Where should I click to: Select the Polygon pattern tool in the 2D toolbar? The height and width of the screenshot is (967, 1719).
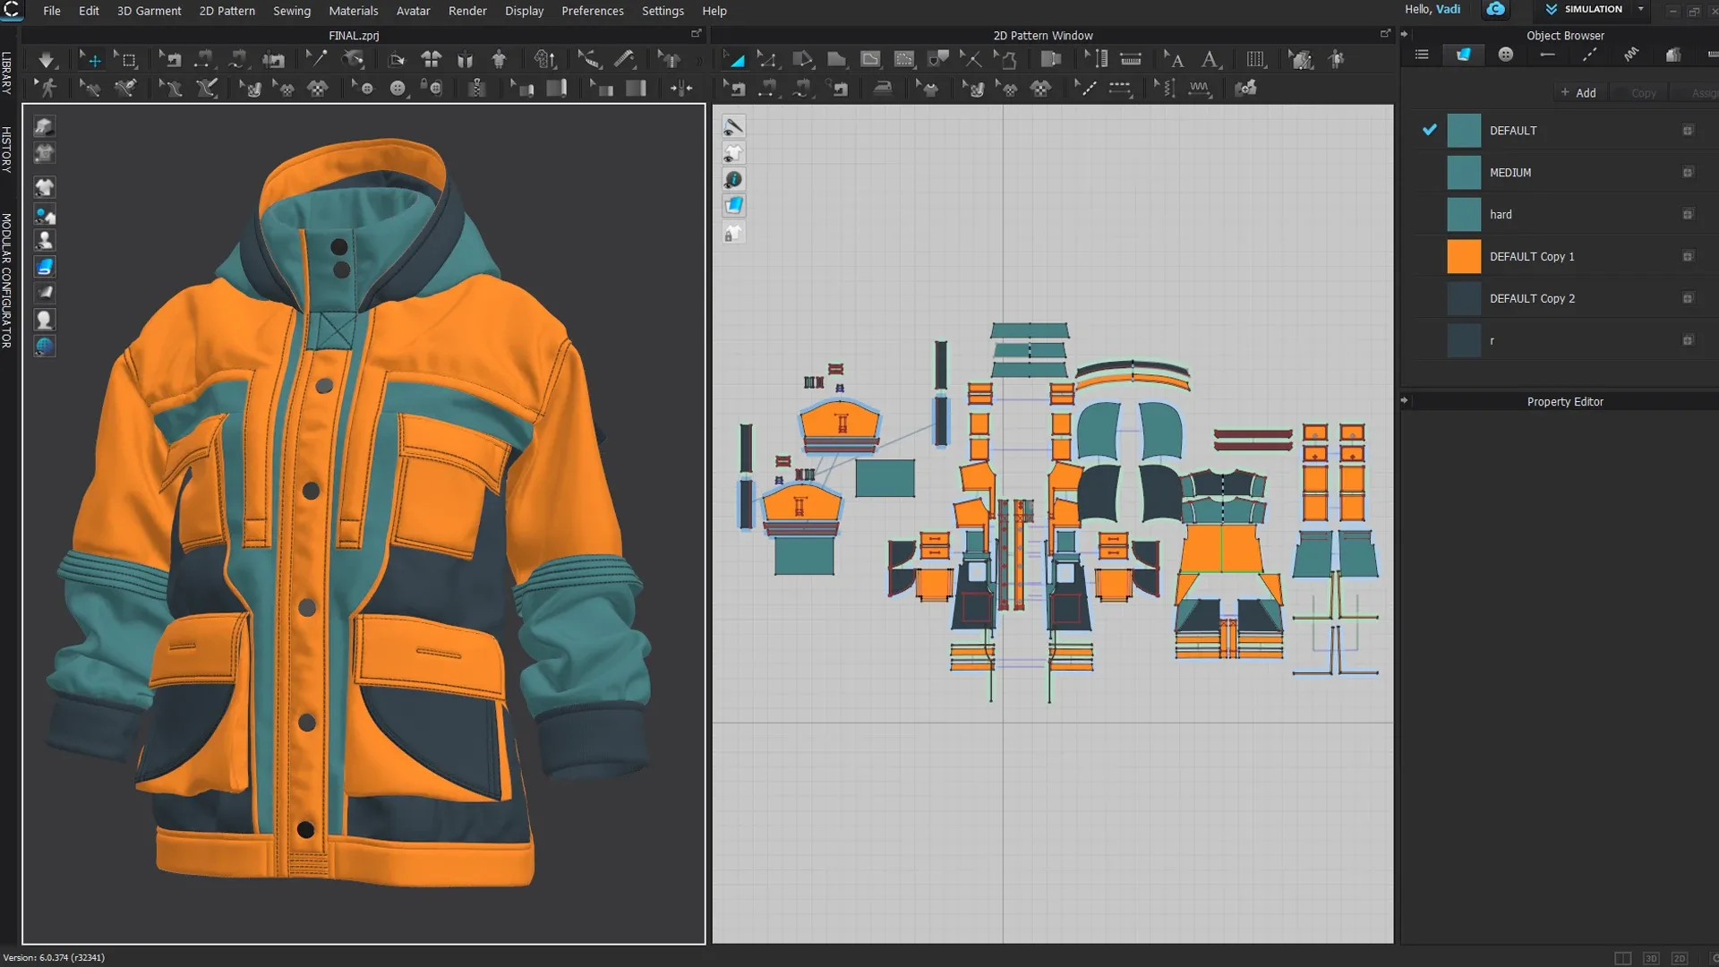pos(837,59)
